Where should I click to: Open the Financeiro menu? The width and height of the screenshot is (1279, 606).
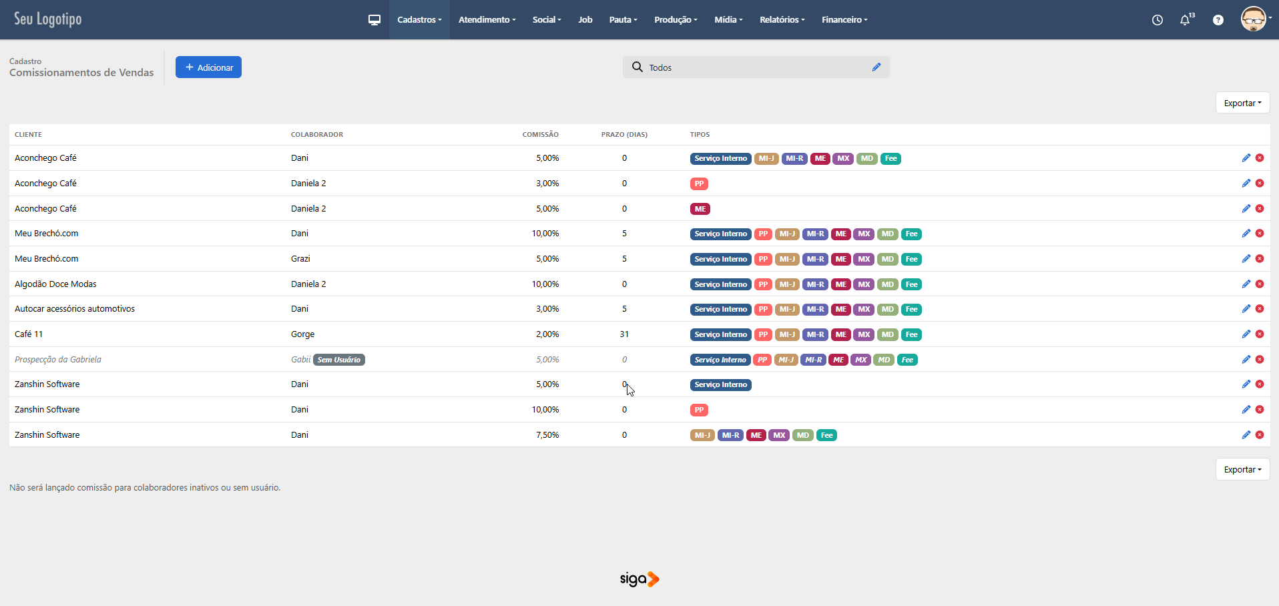coord(844,20)
